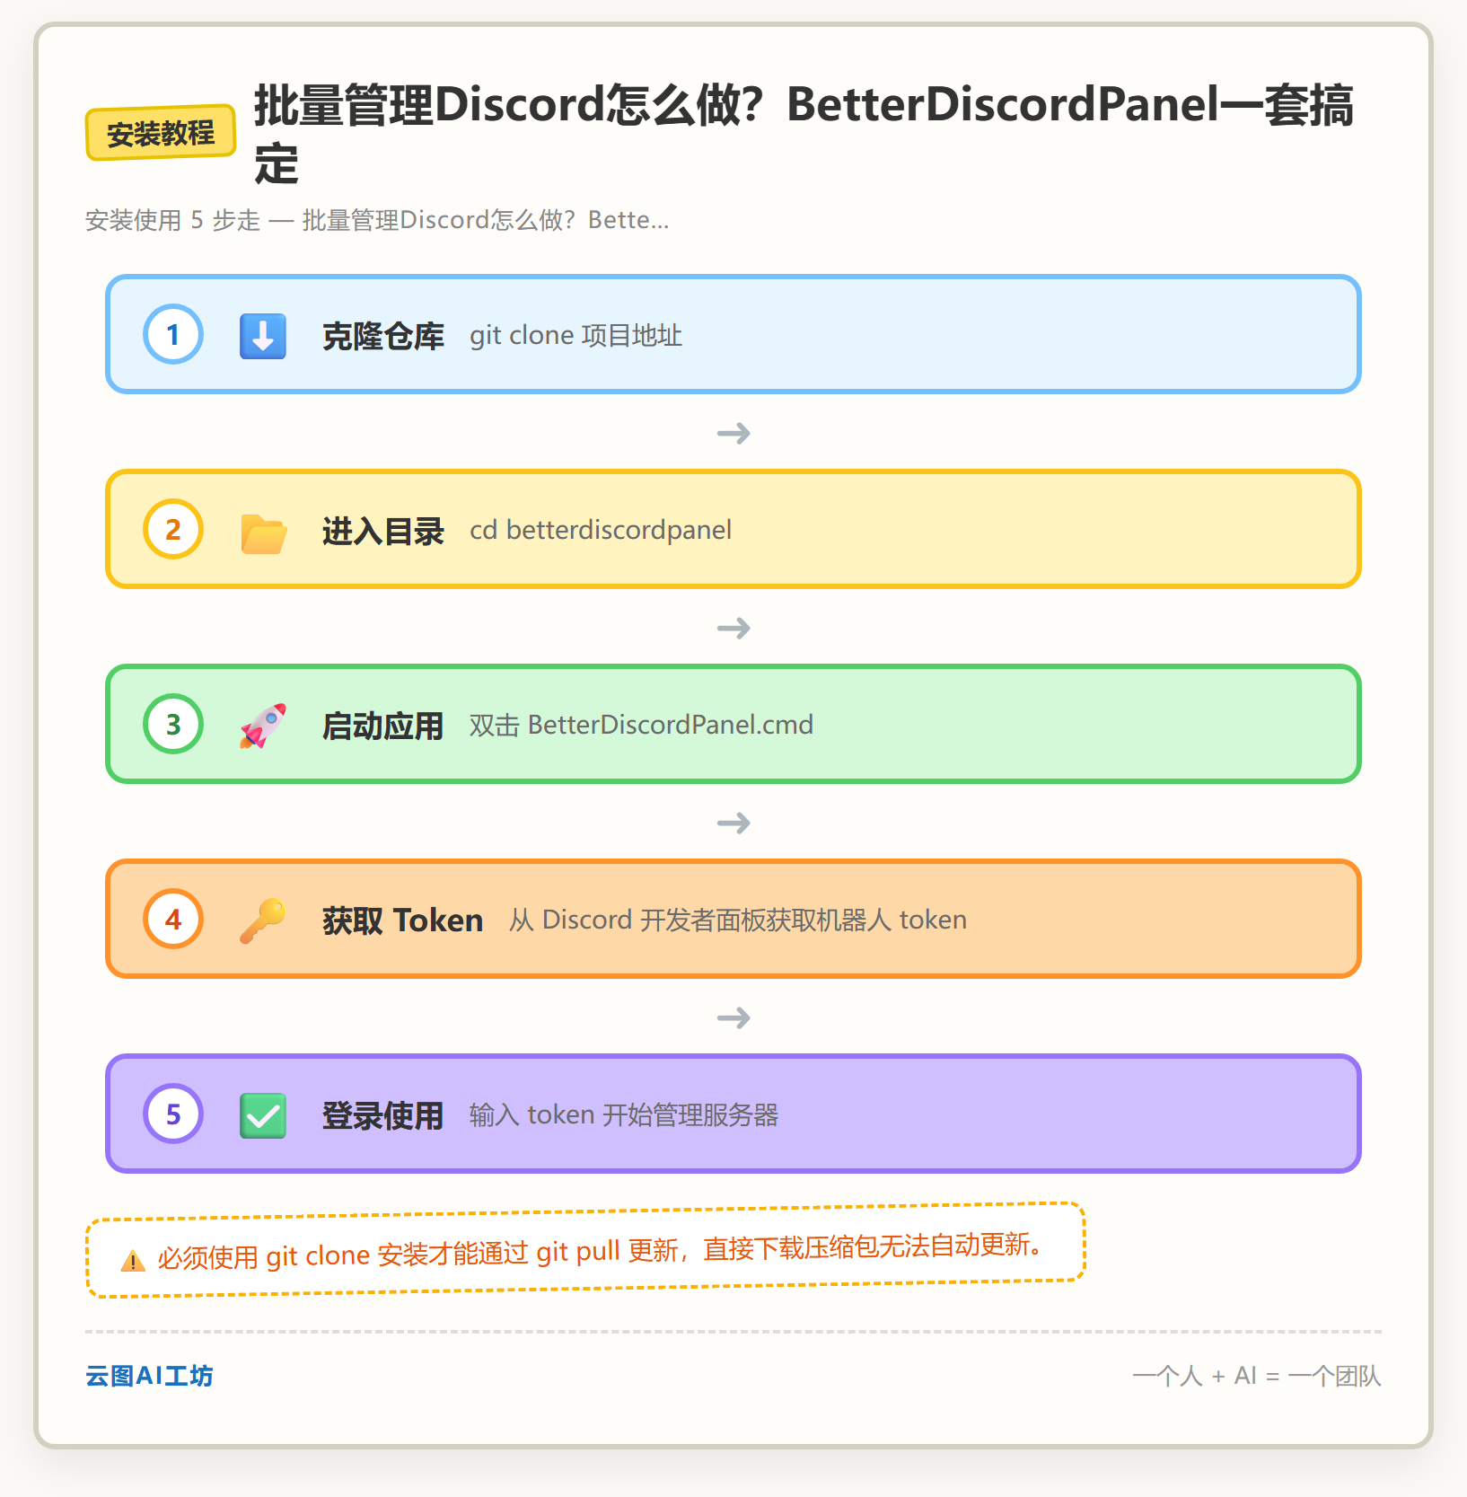
Task: Click the blue download arrow icon
Action: coord(263,336)
